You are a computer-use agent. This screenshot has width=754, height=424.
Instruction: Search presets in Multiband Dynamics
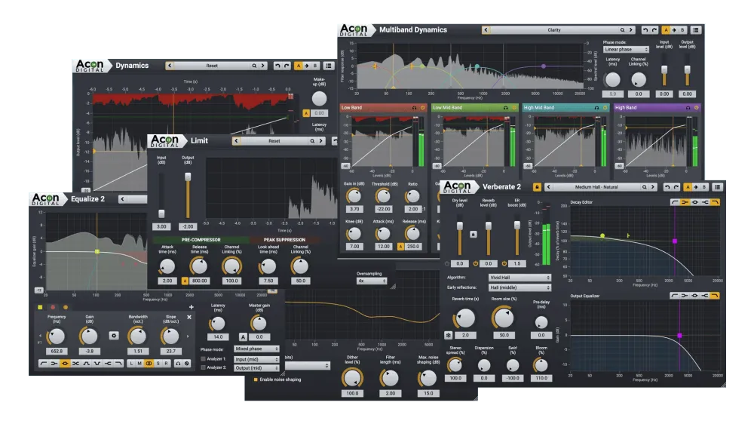click(x=622, y=30)
